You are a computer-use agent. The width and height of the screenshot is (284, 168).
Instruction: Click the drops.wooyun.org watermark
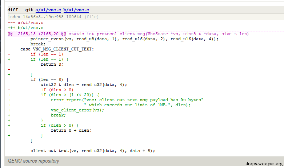coord(264,164)
